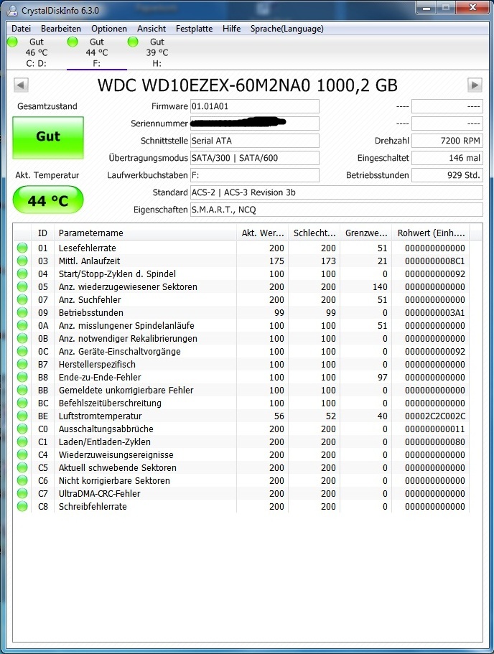Click the status icon of row BE Luftstromtemperatur

22,416
